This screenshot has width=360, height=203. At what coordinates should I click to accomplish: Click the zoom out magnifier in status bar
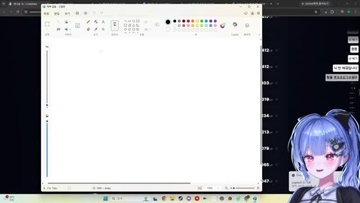pyautogui.click(x=226, y=188)
